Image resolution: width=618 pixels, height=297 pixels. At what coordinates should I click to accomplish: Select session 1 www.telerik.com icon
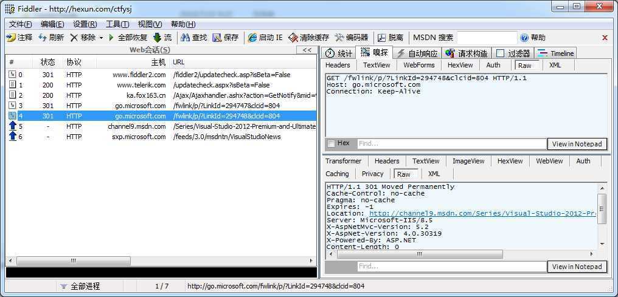pyautogui.click(x=13, y=84)
